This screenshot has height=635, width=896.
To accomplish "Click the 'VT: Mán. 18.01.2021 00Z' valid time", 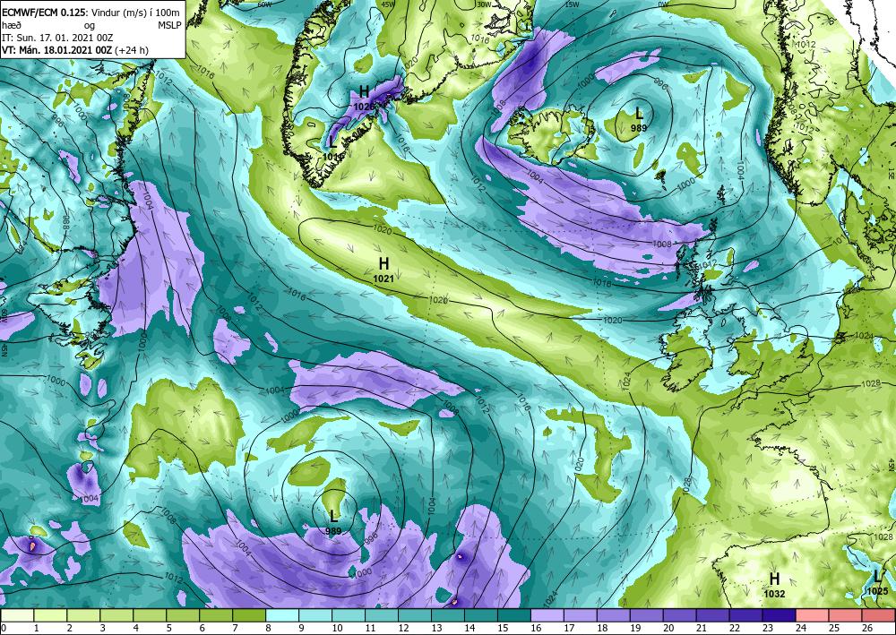I will [56, 49].
